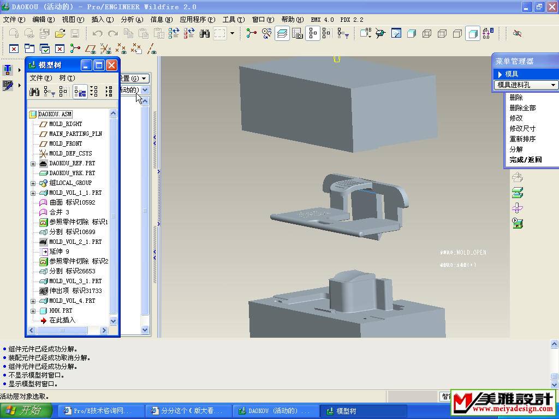Open the 应用程序 menu
Image resolution: width=559 pixels, height=419 pixels.
tap(198, 20)
